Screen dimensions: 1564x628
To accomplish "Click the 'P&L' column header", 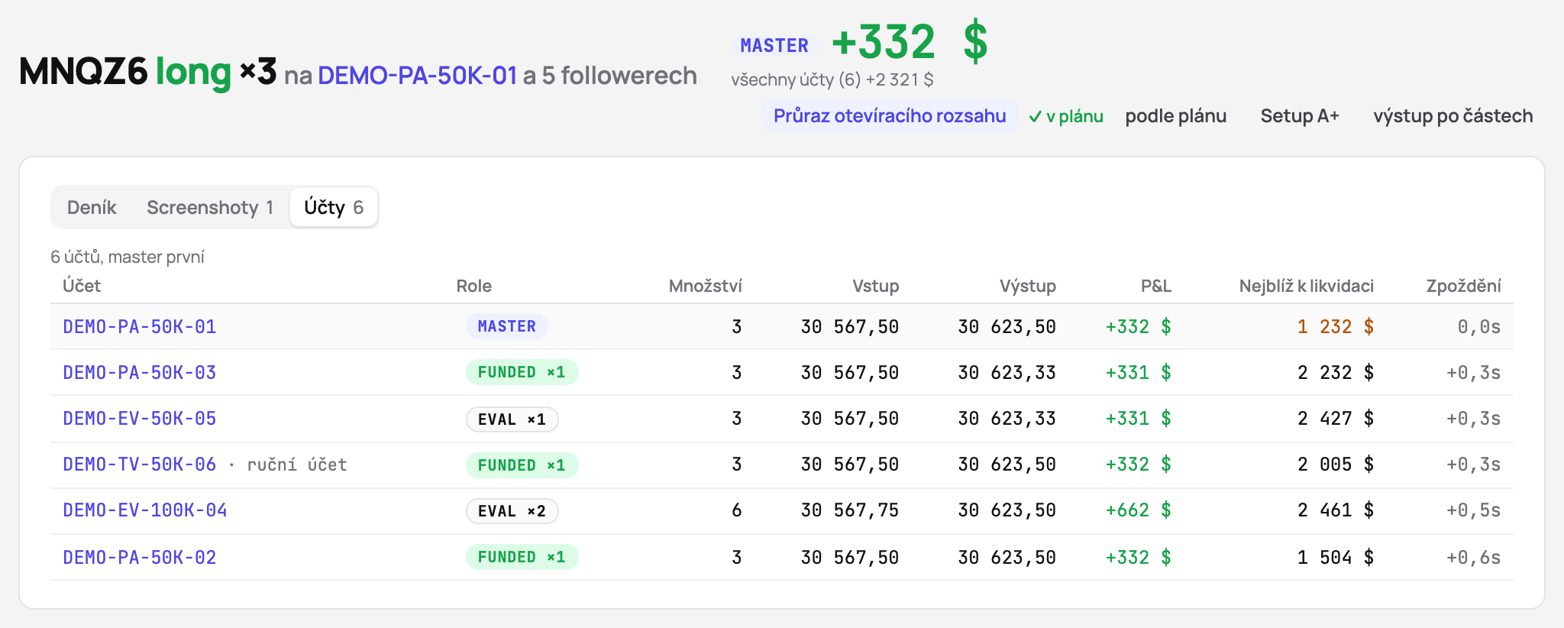I will click(x=1156, y=286).
